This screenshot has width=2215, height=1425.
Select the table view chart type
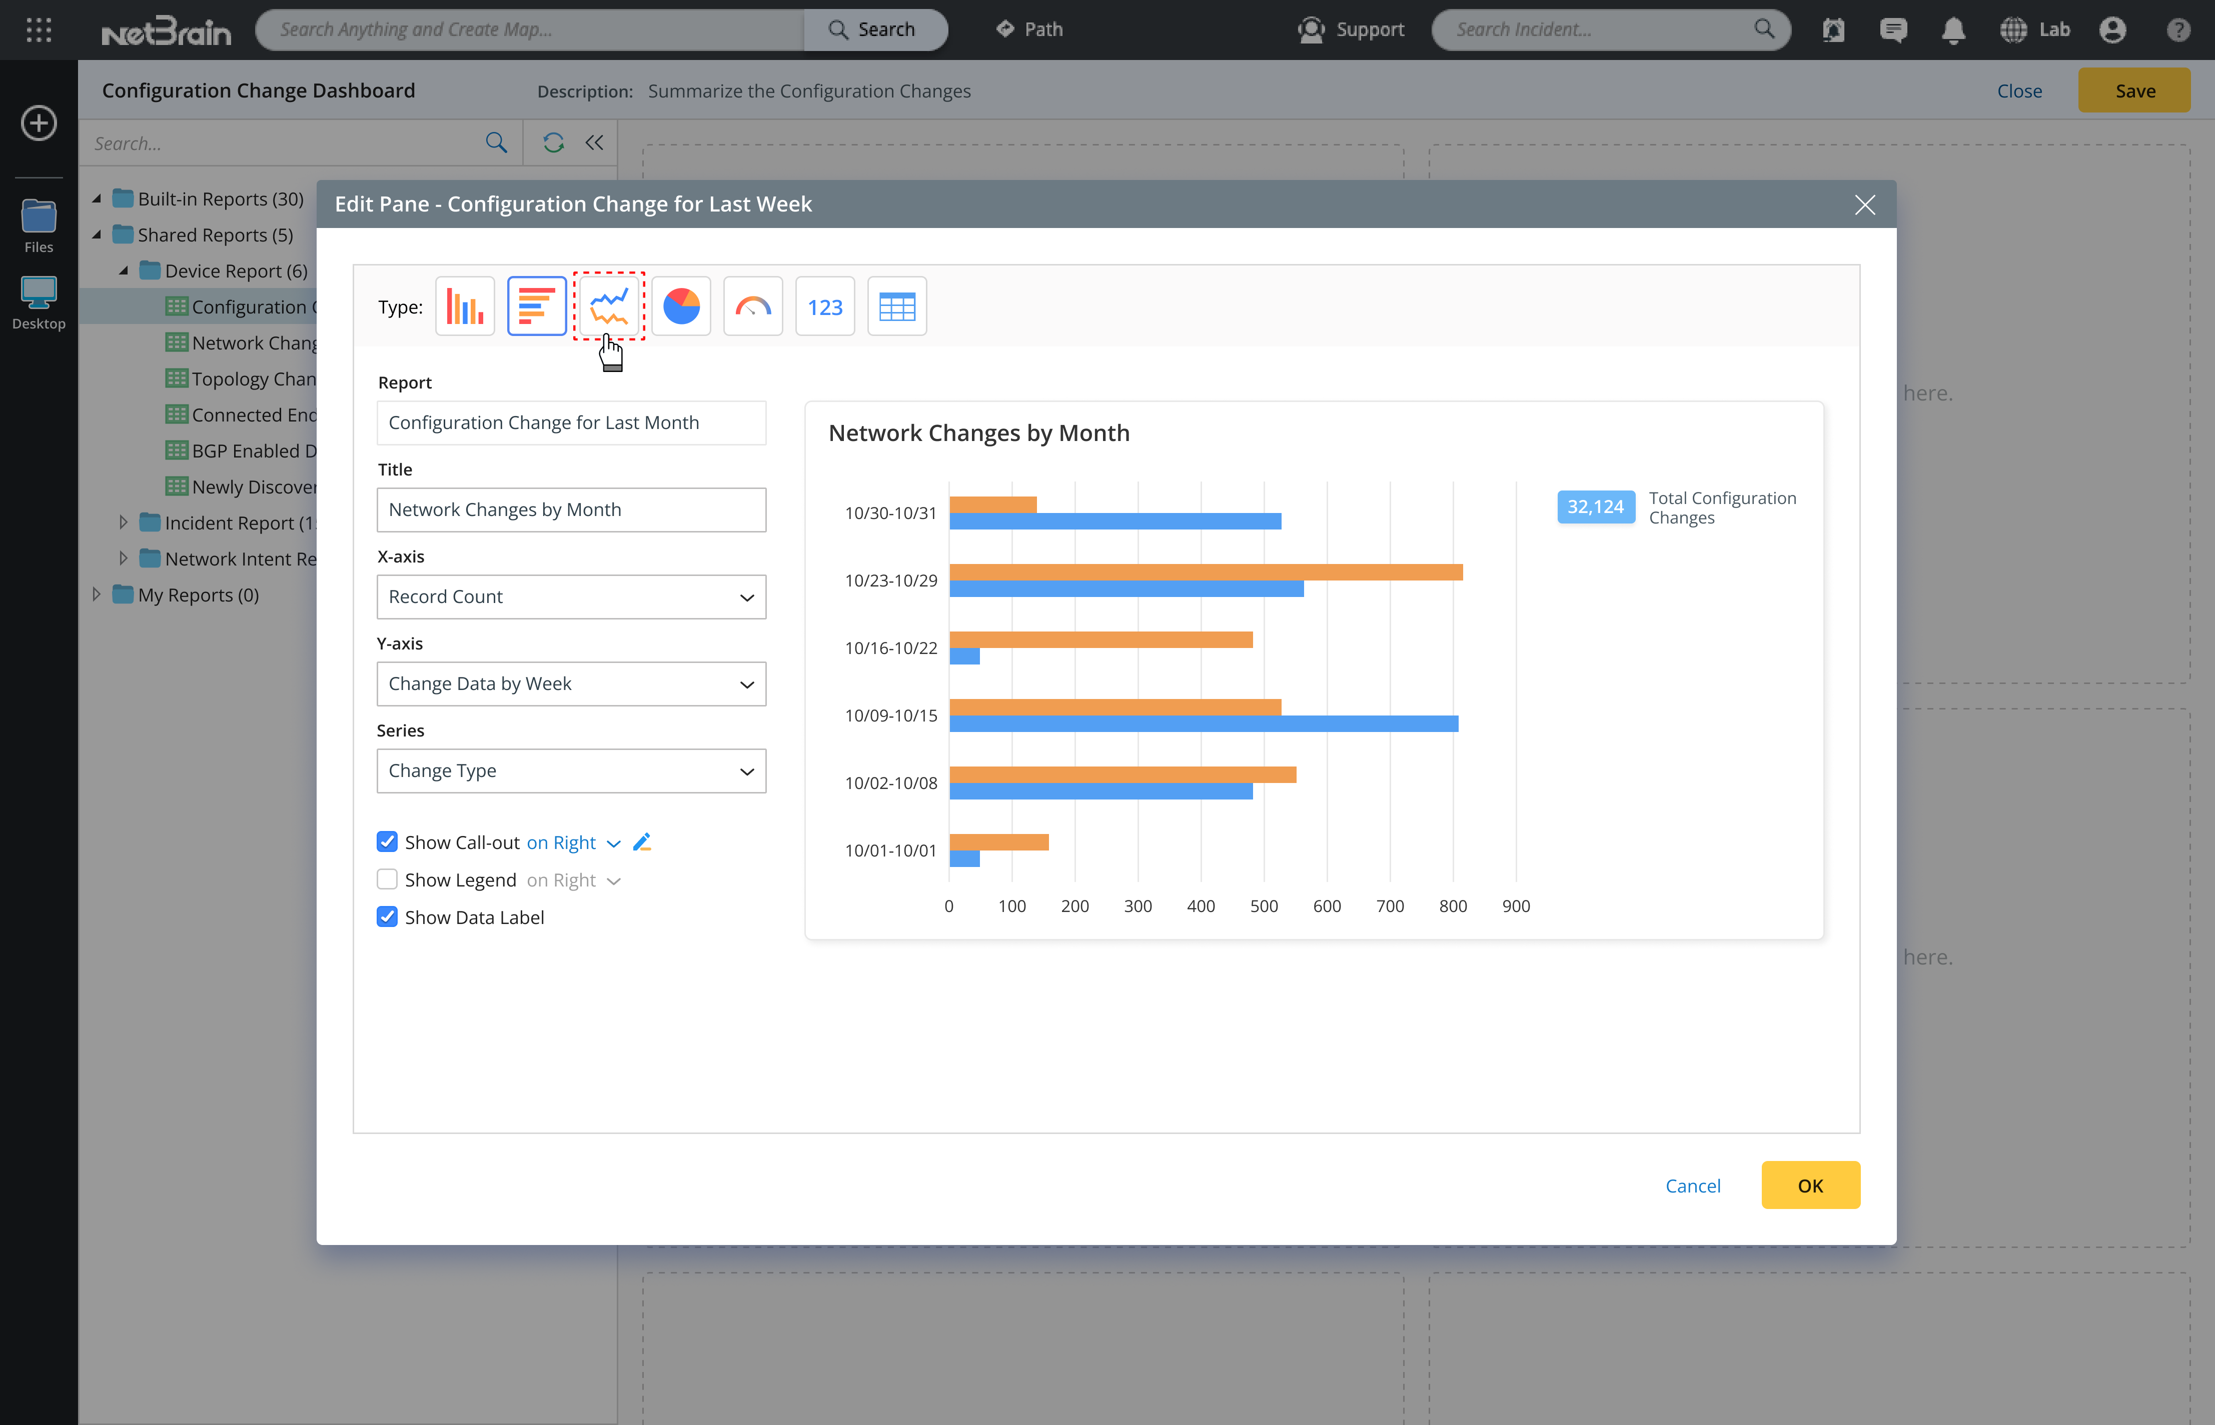(x=897, y=306)
